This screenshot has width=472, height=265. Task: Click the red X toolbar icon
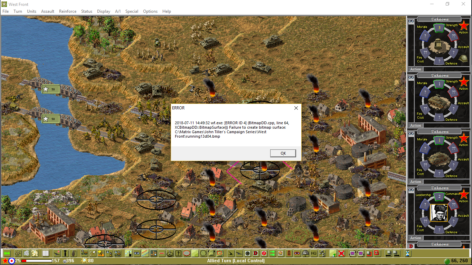click(x=341, y=253)
